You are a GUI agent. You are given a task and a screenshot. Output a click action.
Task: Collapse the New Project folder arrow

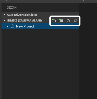tap(8, 26)
